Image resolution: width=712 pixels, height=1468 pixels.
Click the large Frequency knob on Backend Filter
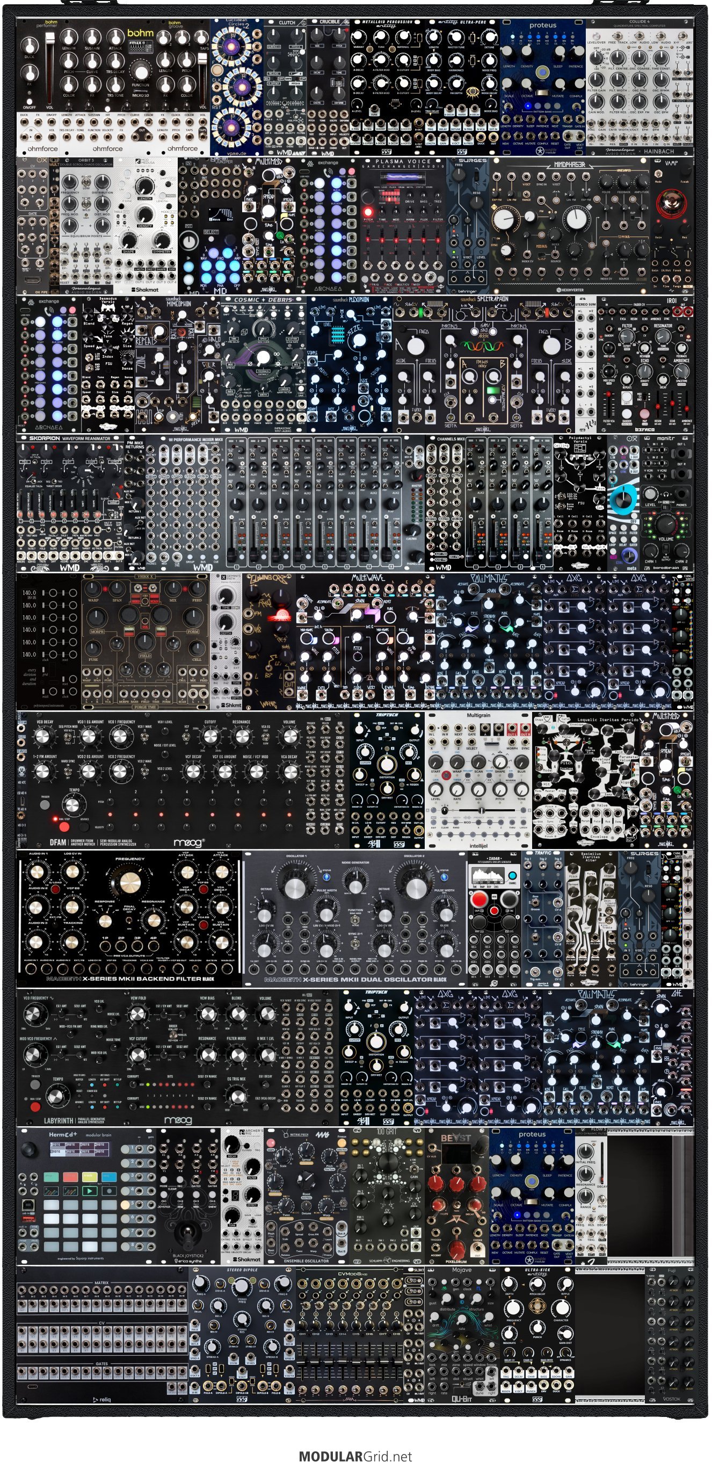tap(129, 882)
